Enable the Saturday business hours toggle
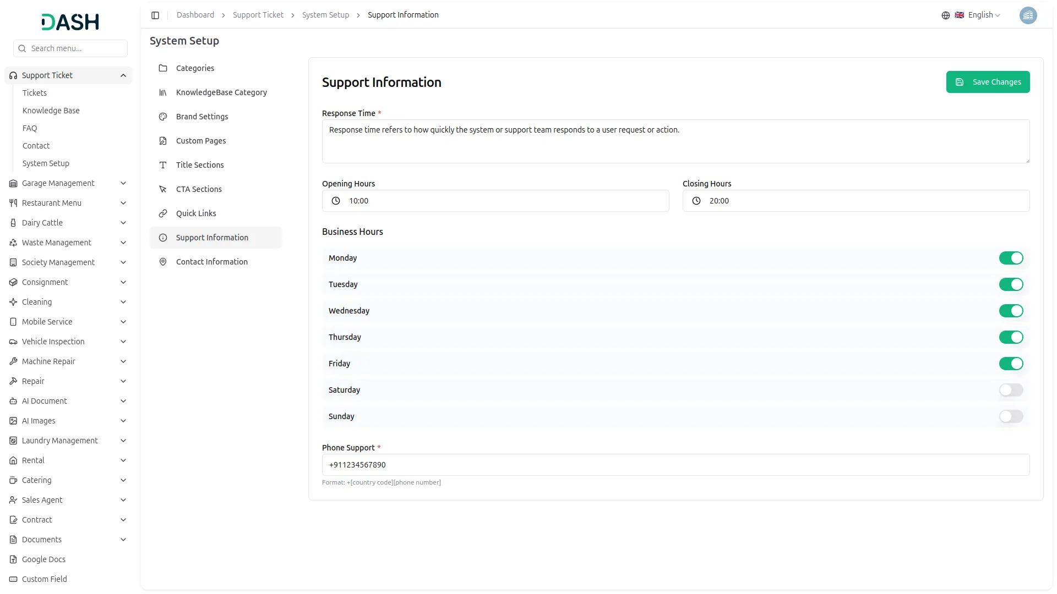This screenshot has height=594, width=1057. point(1011,391)
